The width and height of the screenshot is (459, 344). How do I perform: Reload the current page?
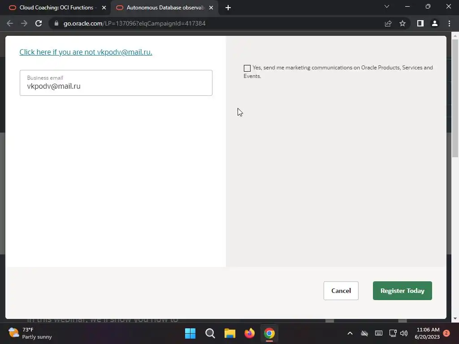point(39,23)
